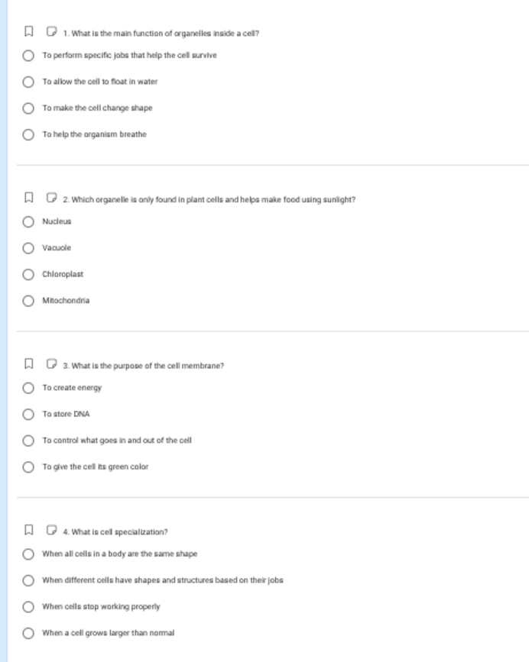This screenshot has height=662, width=529.
Task: Bookmark question 1 about organelles
Action: 29,31
